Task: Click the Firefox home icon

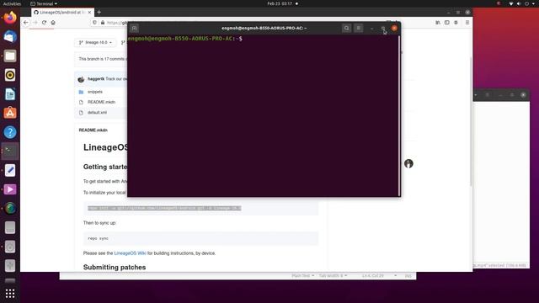Action: pyautogui.click(x=53, y=23)
